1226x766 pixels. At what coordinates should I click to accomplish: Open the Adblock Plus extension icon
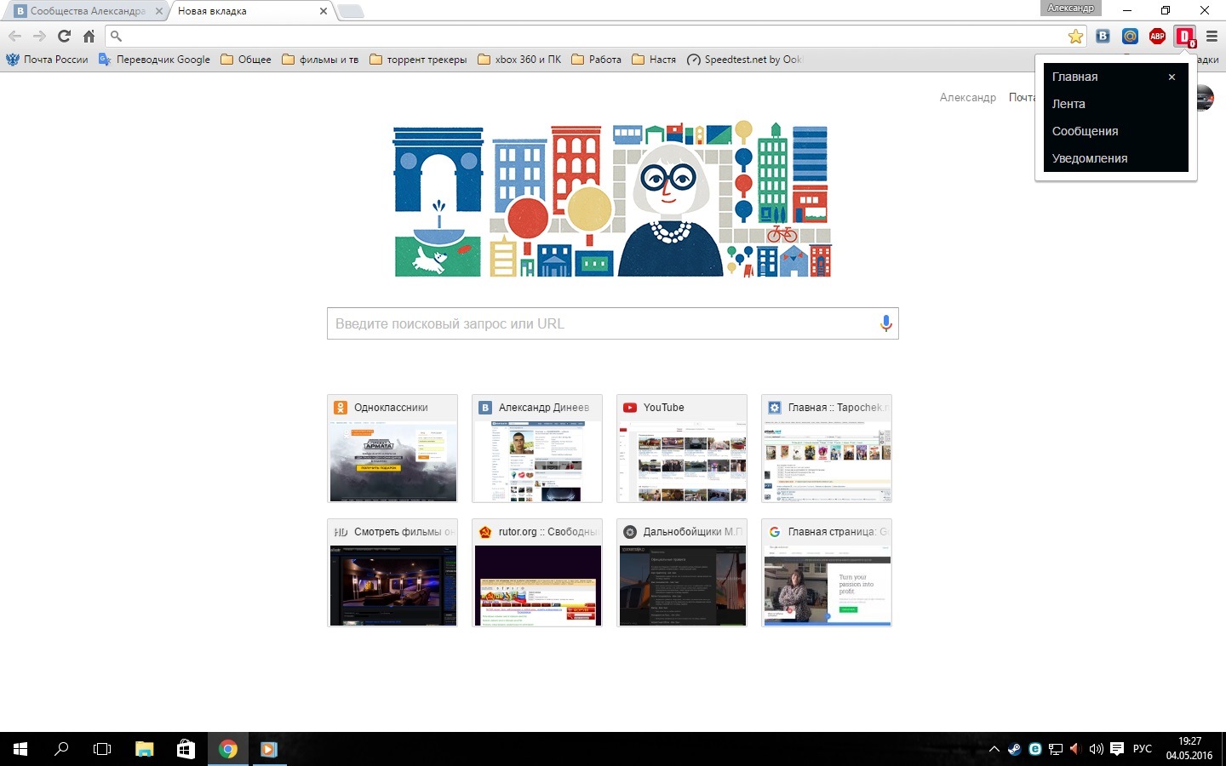(1157, 36)
